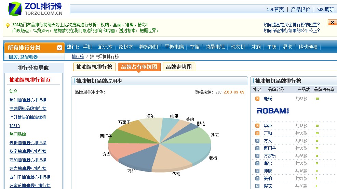Screen dimensions: 337x189
Task: Open ZDC调研 top link
Action: pyautogui.click(x=326, y=10)
